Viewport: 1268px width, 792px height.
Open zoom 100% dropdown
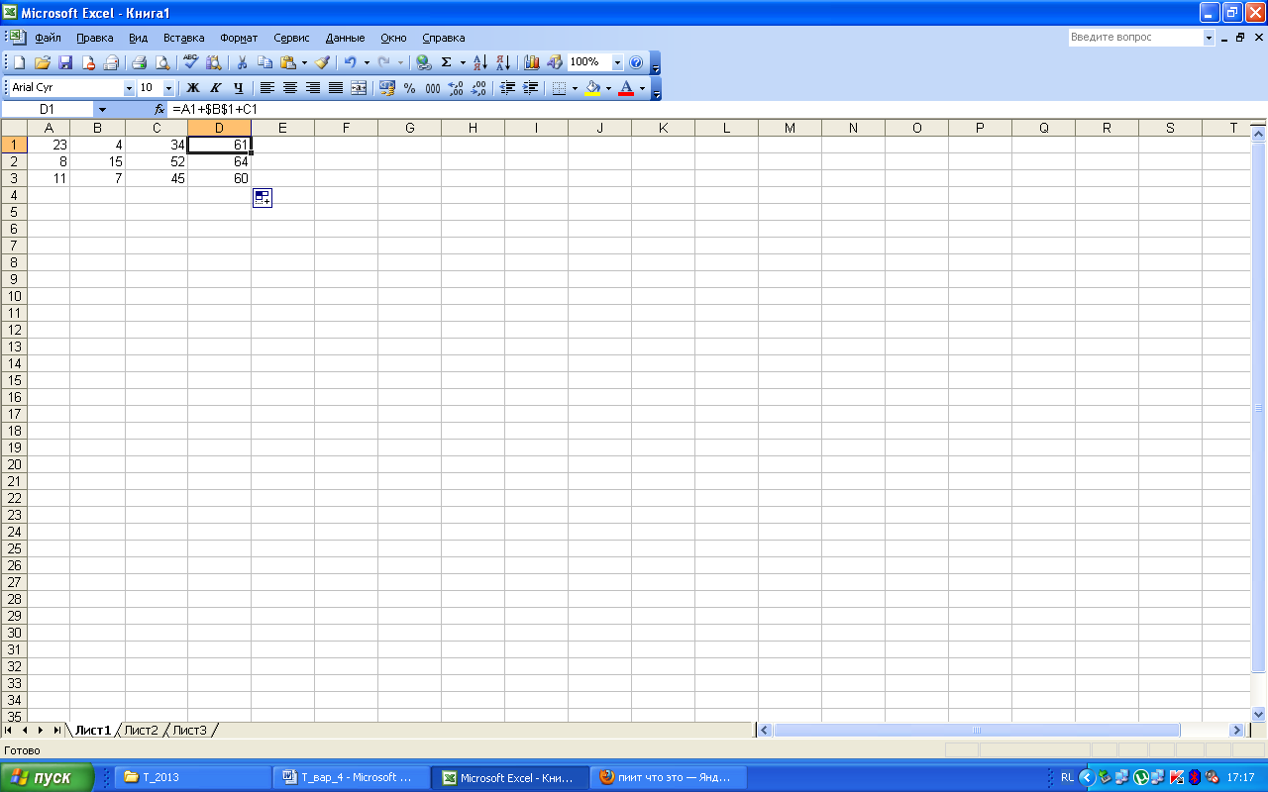(x=618, y=62)
